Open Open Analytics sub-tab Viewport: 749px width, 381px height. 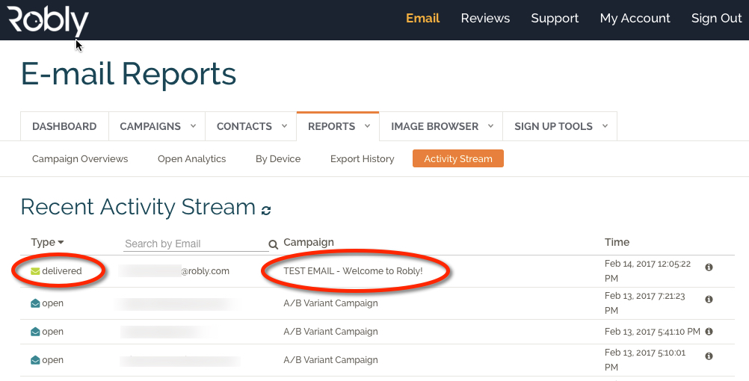[191, 159]
